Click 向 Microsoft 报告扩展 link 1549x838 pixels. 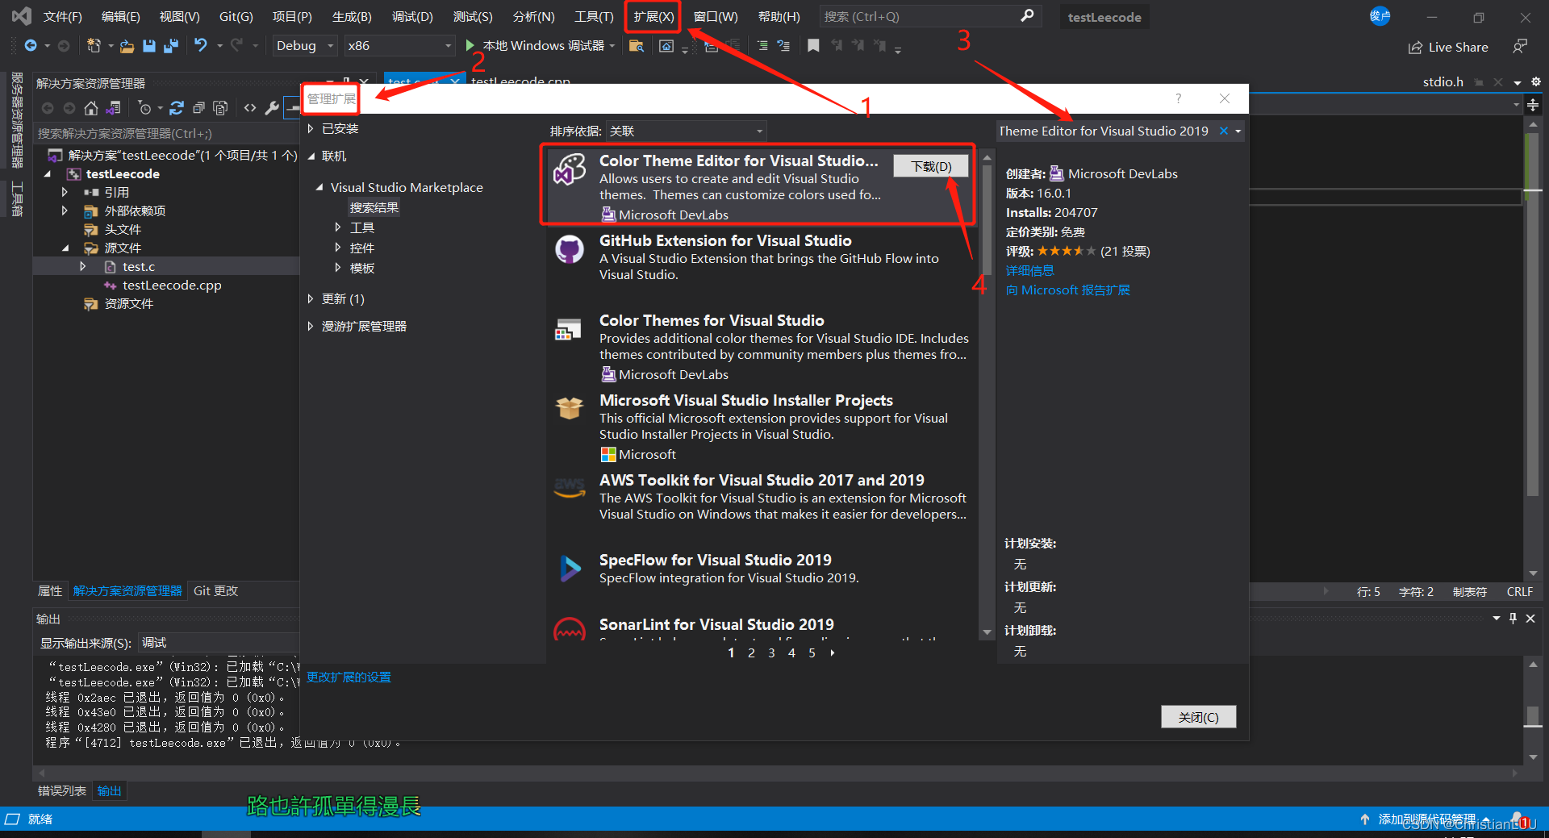tap(1067, 290)
